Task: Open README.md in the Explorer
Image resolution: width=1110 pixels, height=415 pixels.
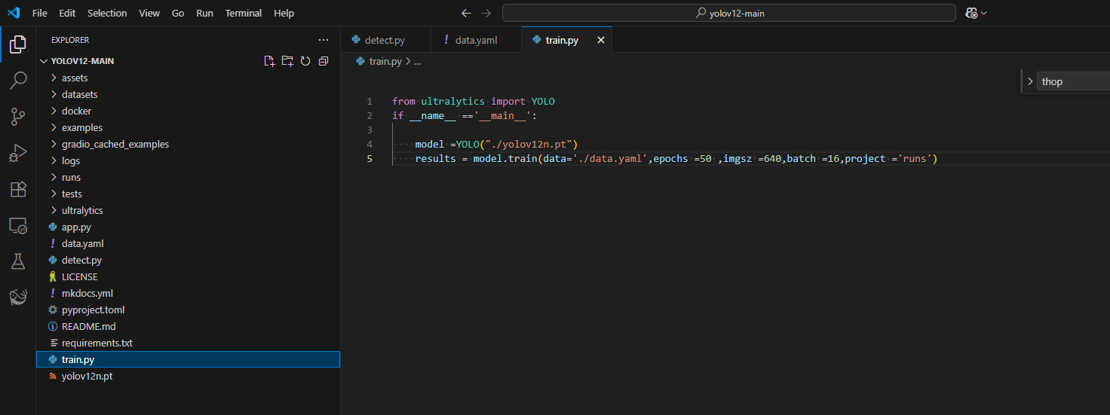Action: click(x=188, y=326)
